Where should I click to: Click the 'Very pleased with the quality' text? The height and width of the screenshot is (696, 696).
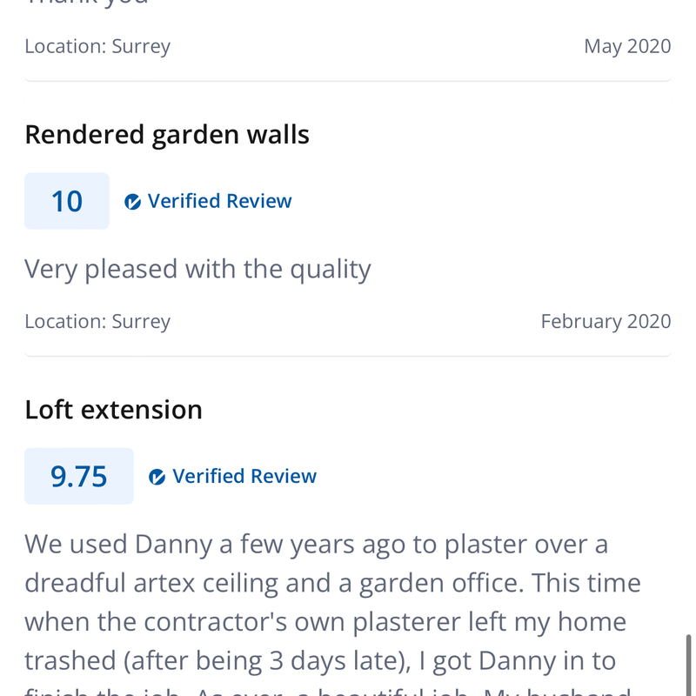197,270
